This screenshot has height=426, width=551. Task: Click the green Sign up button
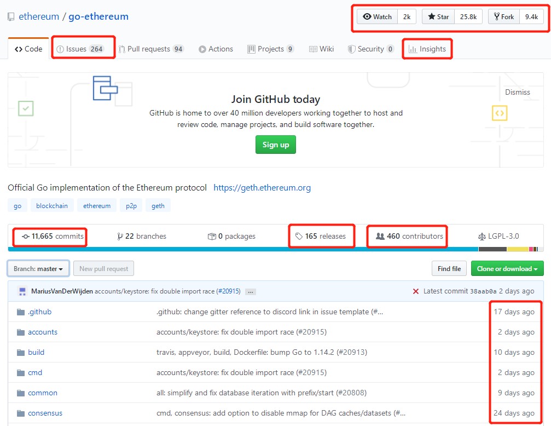point(276,145)
